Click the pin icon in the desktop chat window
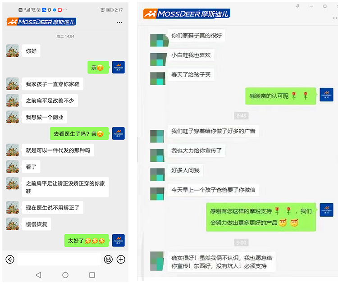Viewport: 338px width, 296px height. pyautogui.click(x=298, y=6)
